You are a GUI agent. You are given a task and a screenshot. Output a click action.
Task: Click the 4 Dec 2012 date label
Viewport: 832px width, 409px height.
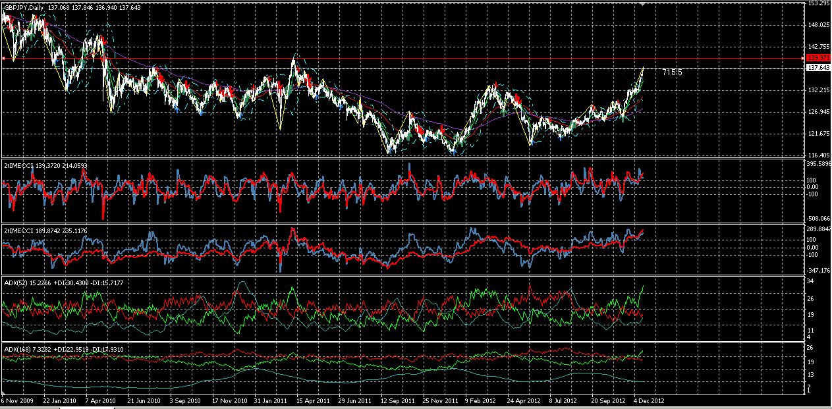pos(649,400)
